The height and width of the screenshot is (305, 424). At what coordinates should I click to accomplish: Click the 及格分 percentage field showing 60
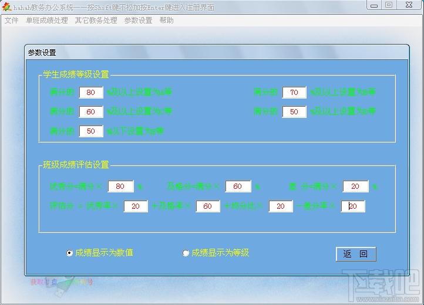(x=238, y=186)
